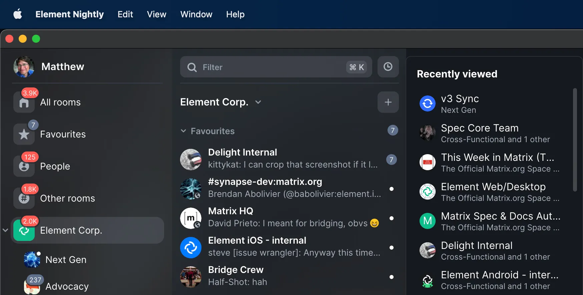Open Element iOS - internal room avatar
Screen dimensions: 583x295
click(191, 248)
